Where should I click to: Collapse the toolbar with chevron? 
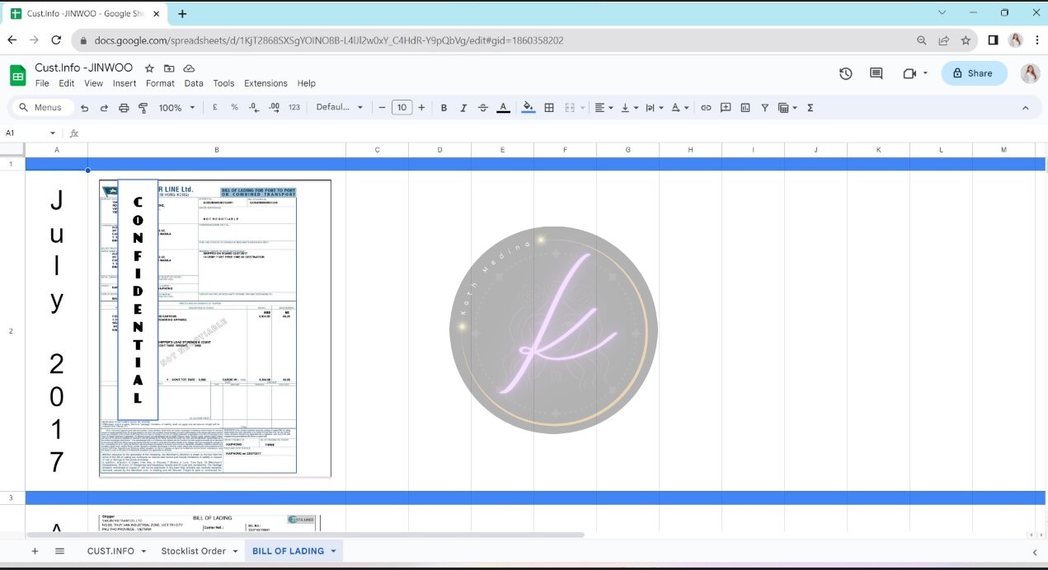click(1026, 108)
